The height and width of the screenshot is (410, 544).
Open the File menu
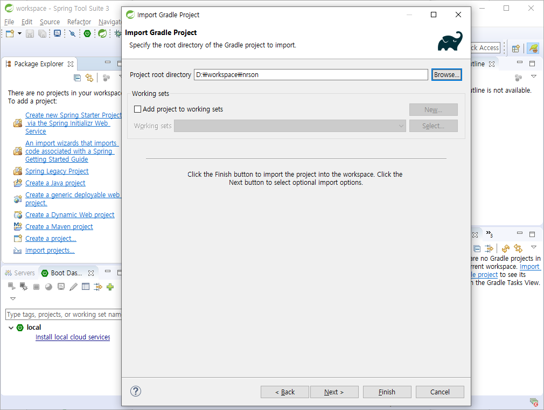pyautogui.click(x=9, y=22)
